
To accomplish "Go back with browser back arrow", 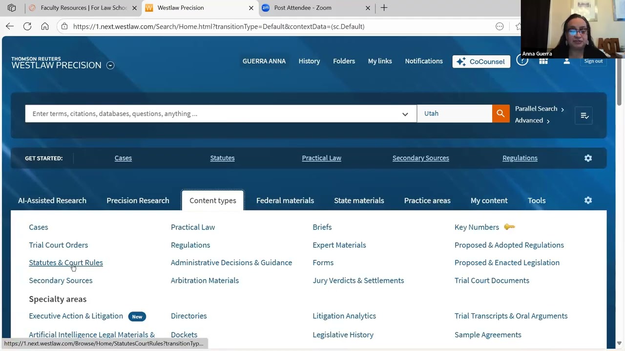I will (10, 26).
